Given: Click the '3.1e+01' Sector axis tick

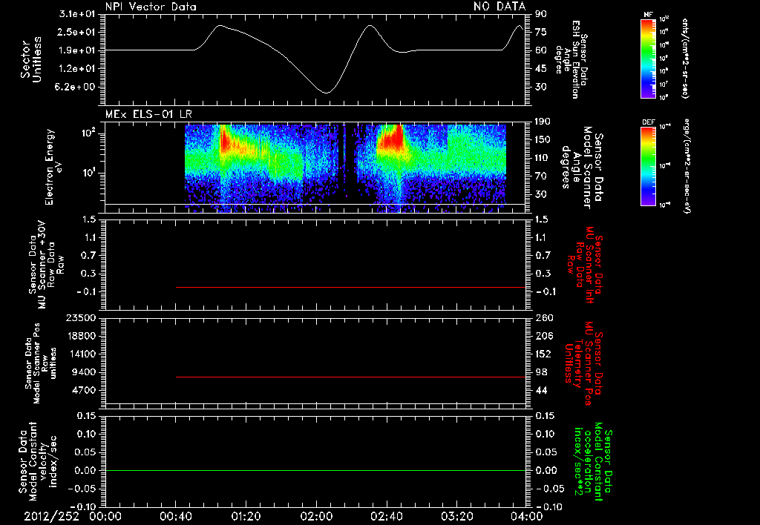Looking at the screenshot, I should [77, 14].
